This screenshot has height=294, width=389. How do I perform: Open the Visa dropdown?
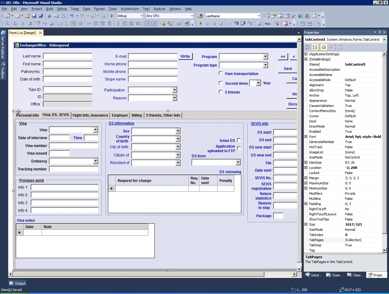(95, 130)
